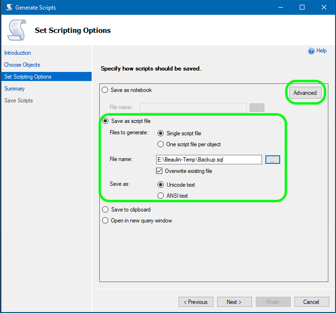
Task: Click the Previous button
Action: [196, 302]
